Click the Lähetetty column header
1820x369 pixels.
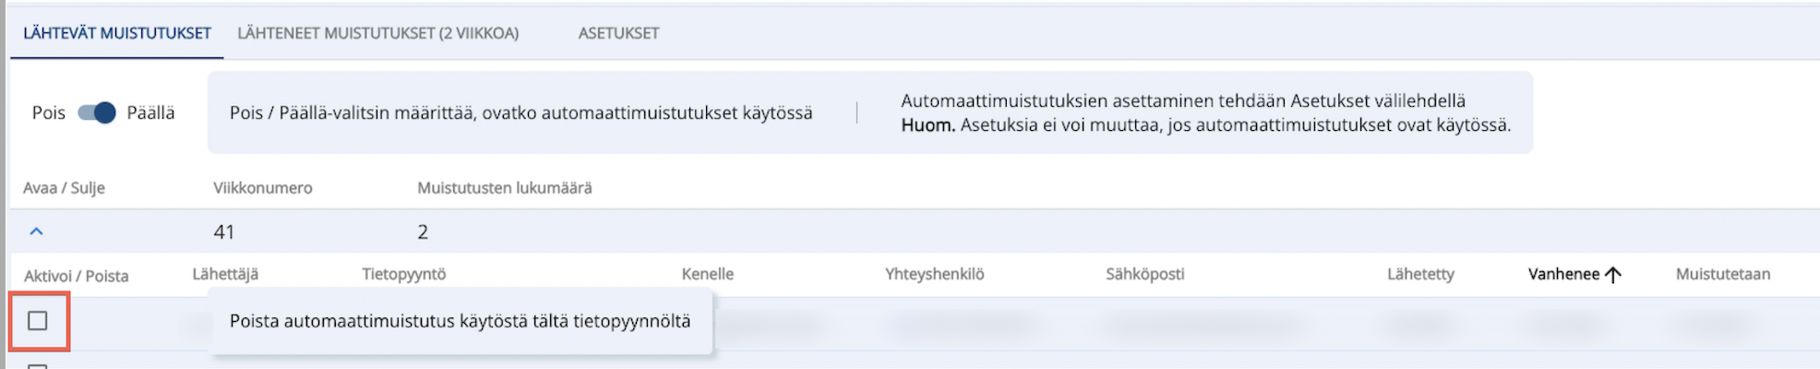tap(1420, 274)
